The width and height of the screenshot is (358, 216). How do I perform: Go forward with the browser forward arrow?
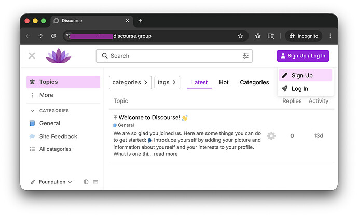point(40,36)
